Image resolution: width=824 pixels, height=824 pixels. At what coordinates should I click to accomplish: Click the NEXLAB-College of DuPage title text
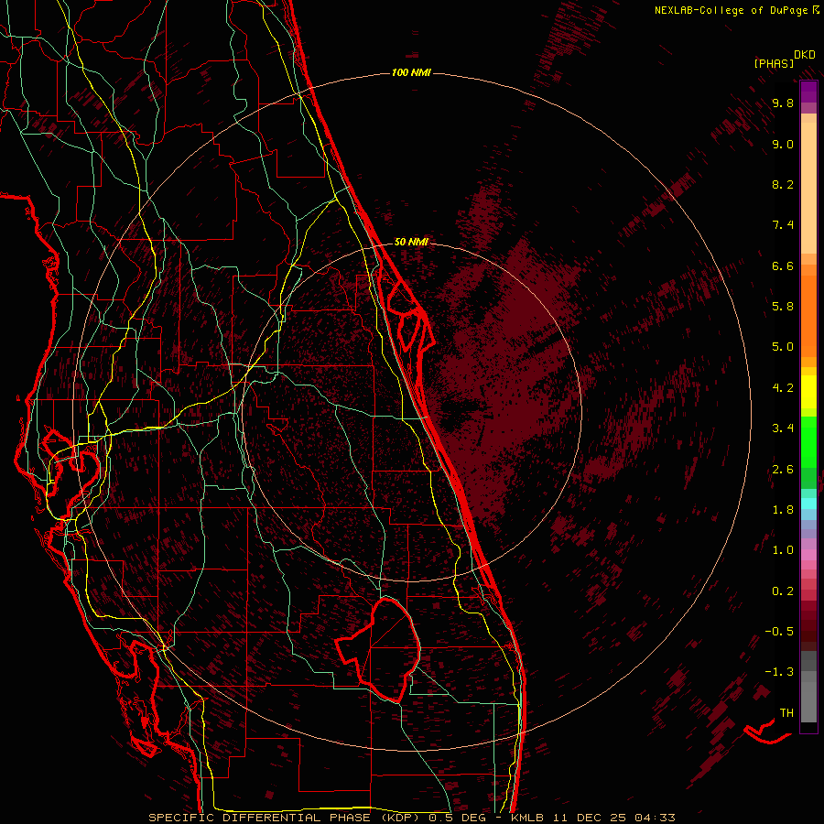point(731,10)
